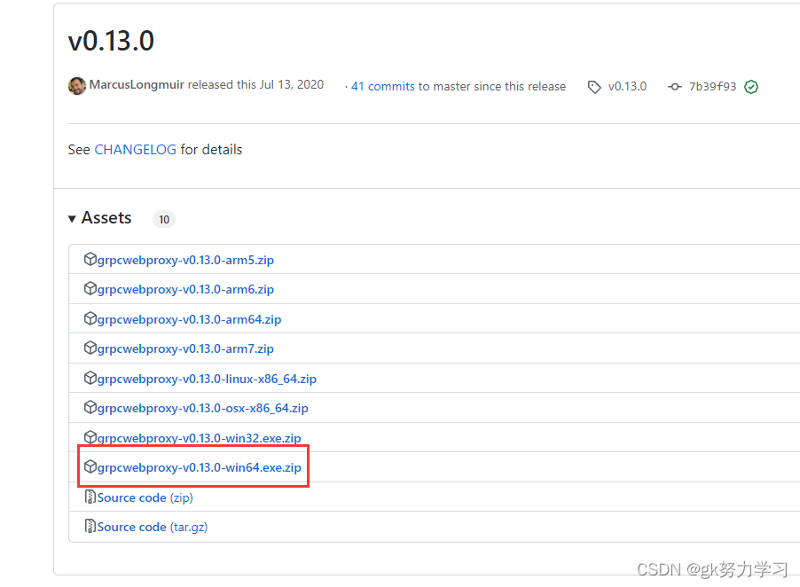Viewport: 800px width, 587px height.
Task: Click MarcusLongmuir's avatar image
Action: [76, 86]
